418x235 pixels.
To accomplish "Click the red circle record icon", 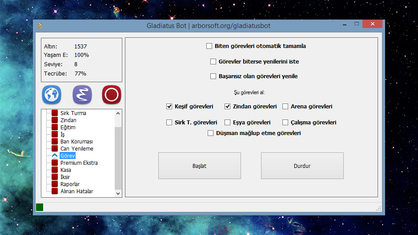I will click(x=112, y=95).
